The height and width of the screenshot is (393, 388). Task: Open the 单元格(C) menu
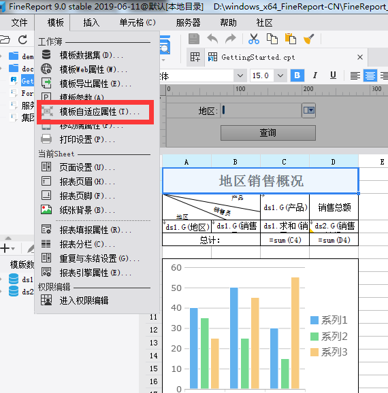tap(138, 23)
